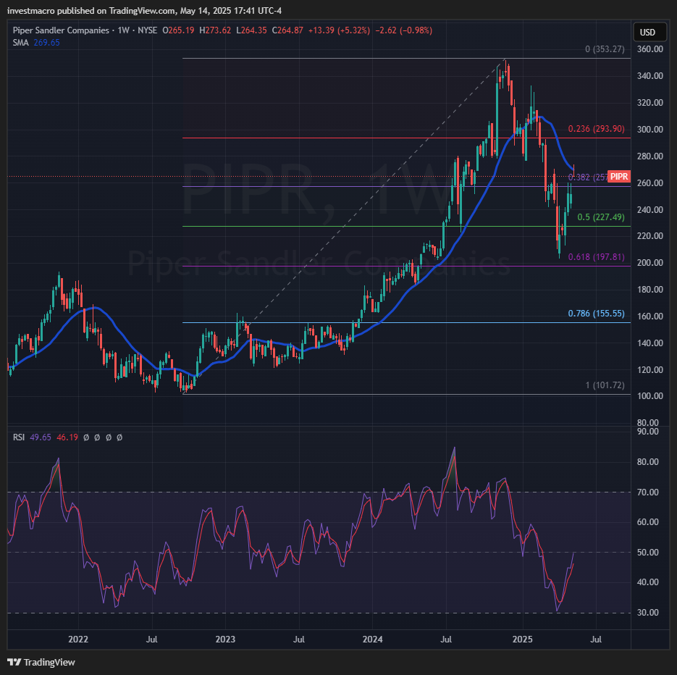677x675 pixels.
Task: Click the SMA value 269.65
Action: click(46, 42)
